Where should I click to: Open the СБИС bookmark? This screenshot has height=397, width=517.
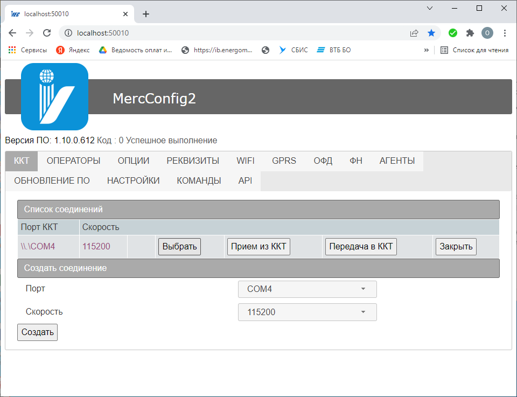pos(293,50)
